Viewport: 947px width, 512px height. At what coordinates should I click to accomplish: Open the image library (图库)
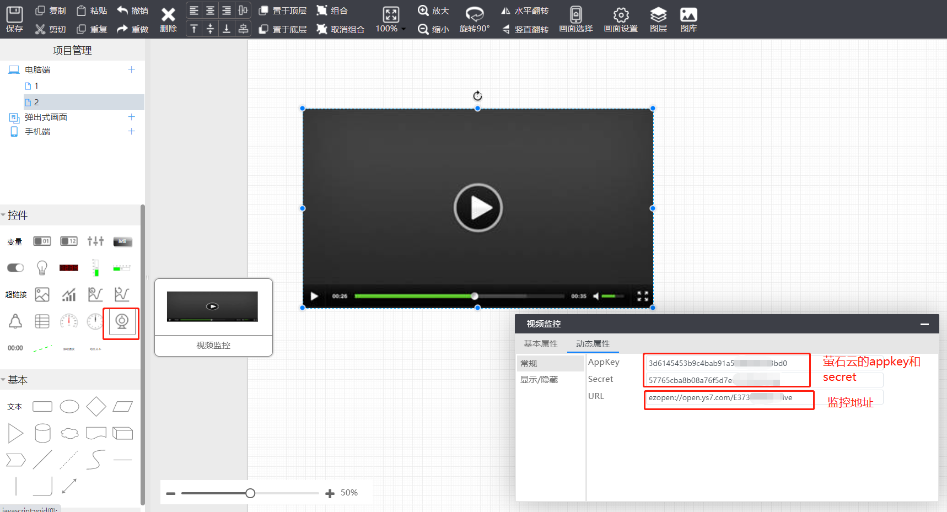(x=688, y=19)
